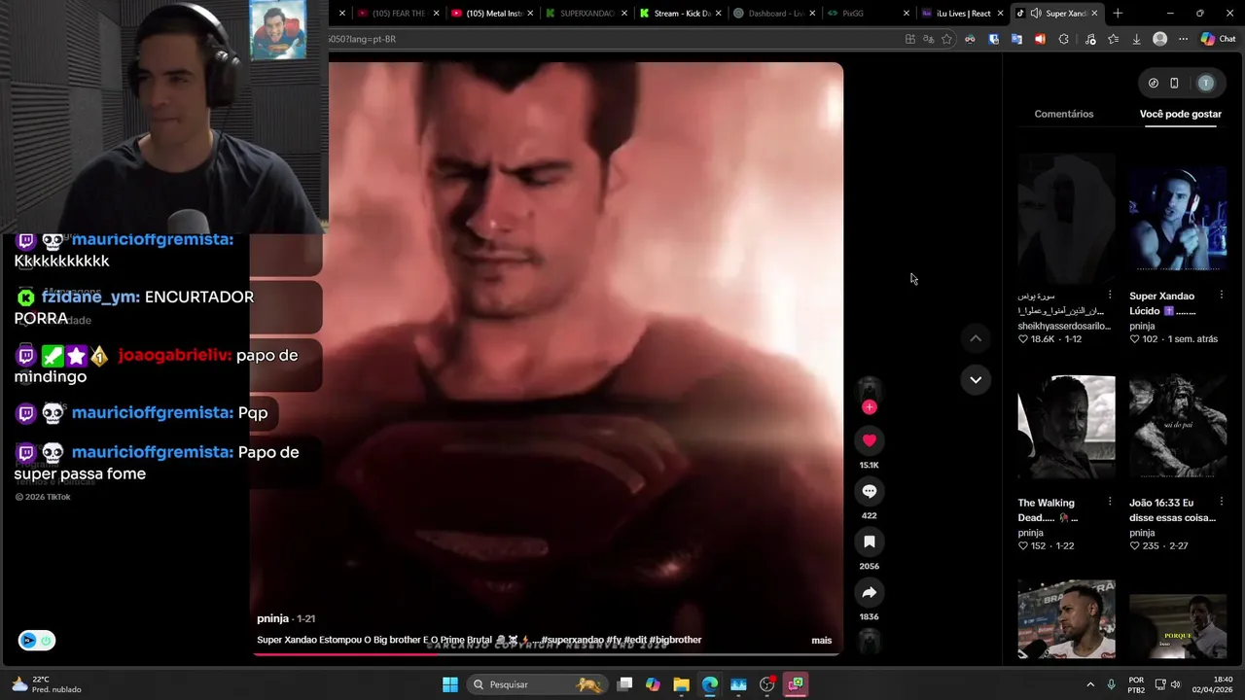Like the TikTok video with the heart icon
This screenshot has height=700, width=1245.
coord(869,440)
